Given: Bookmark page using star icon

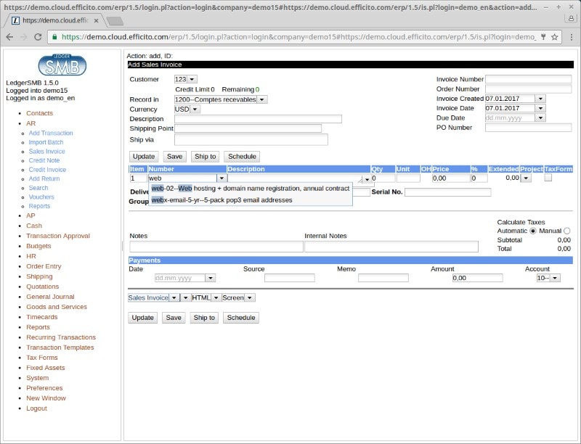Looking at the screenshot, I should coord(554,36).
